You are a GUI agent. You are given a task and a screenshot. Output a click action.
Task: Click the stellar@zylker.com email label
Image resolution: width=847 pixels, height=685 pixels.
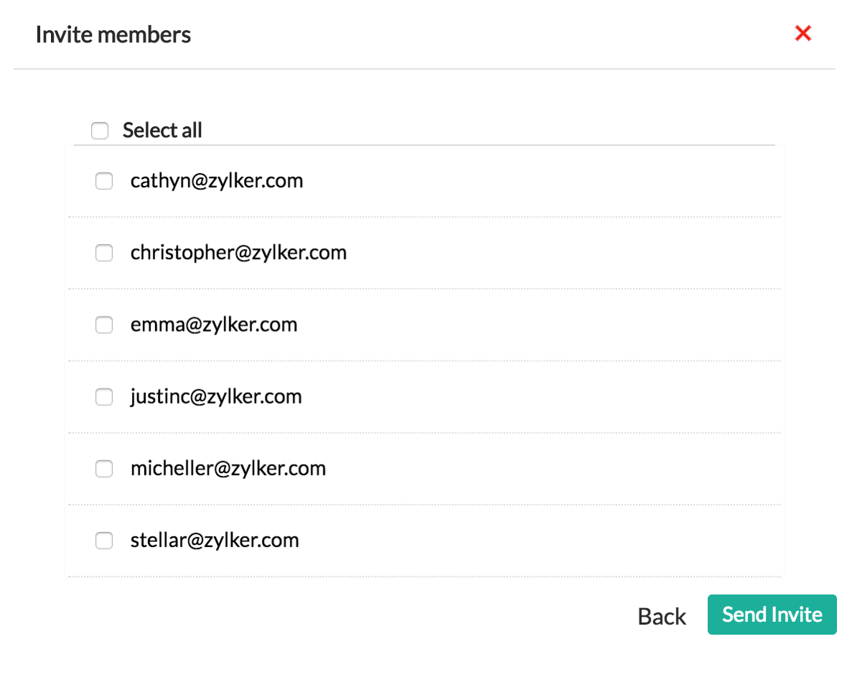(x=215, y=540)
